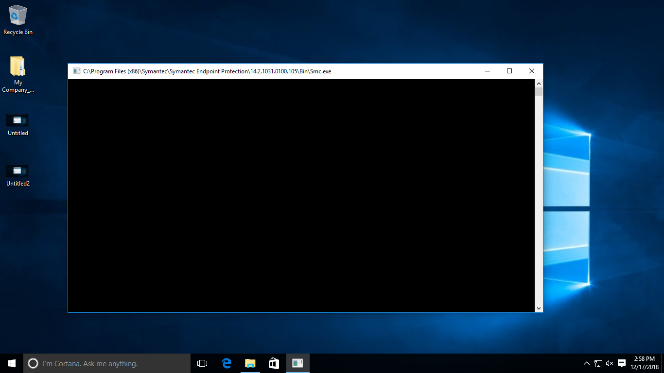Expand the hidden system tray icons chevron
This screenshot has width=664, height=373.
[587, 363]
